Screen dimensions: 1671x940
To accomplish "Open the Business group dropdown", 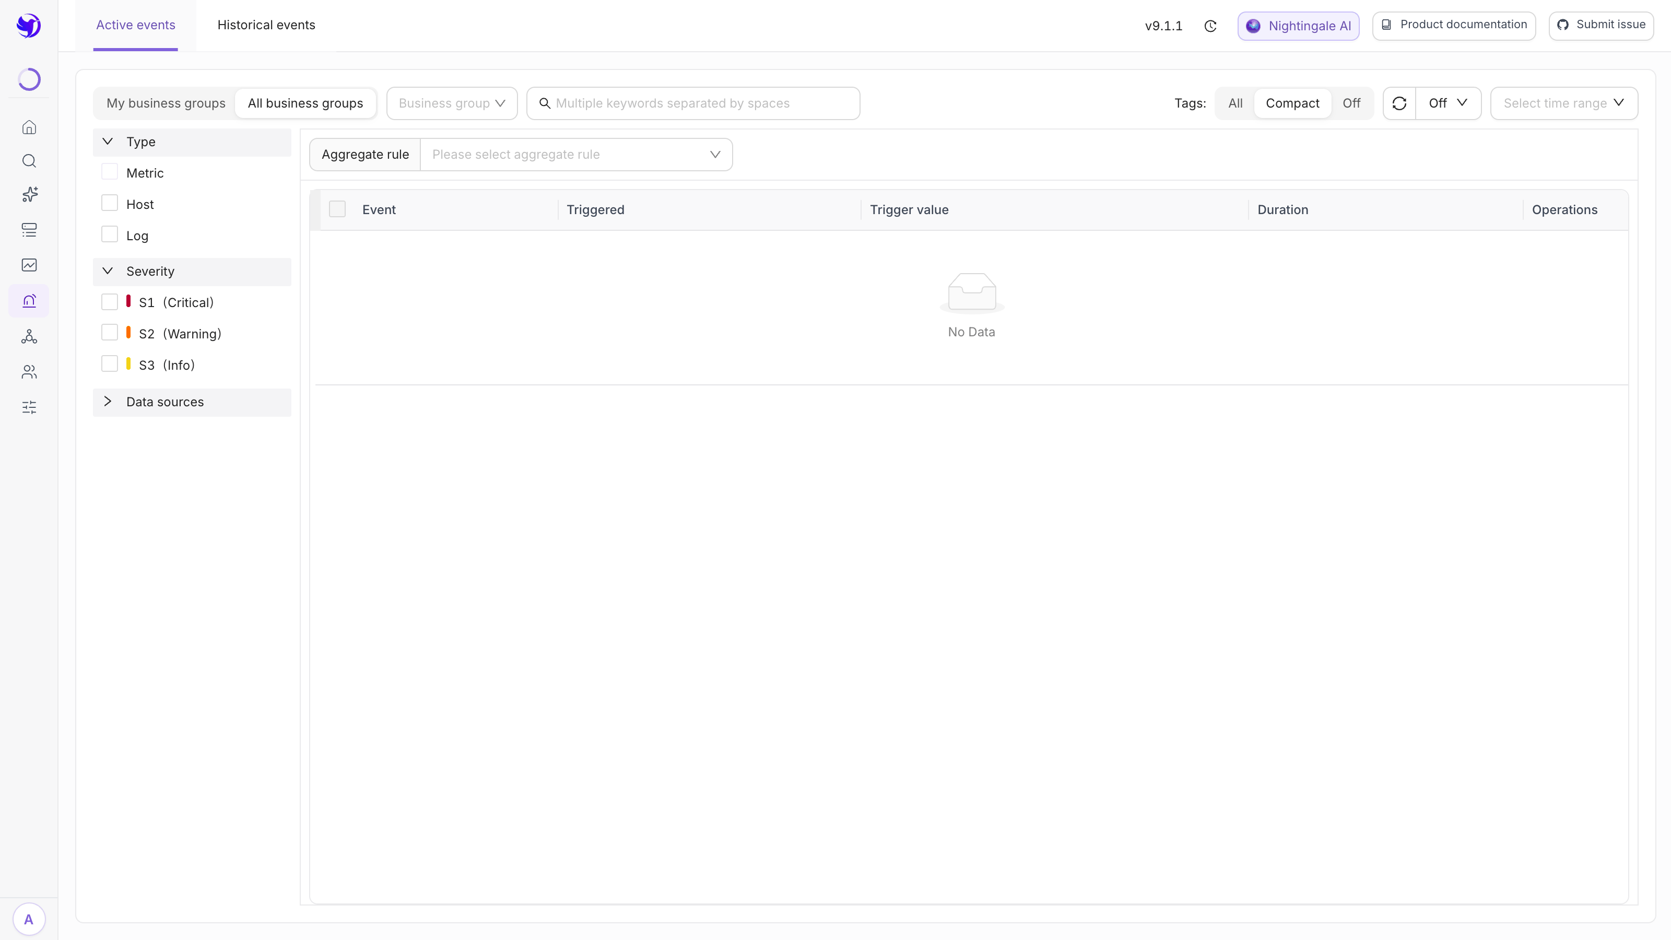I will point(452,103).
